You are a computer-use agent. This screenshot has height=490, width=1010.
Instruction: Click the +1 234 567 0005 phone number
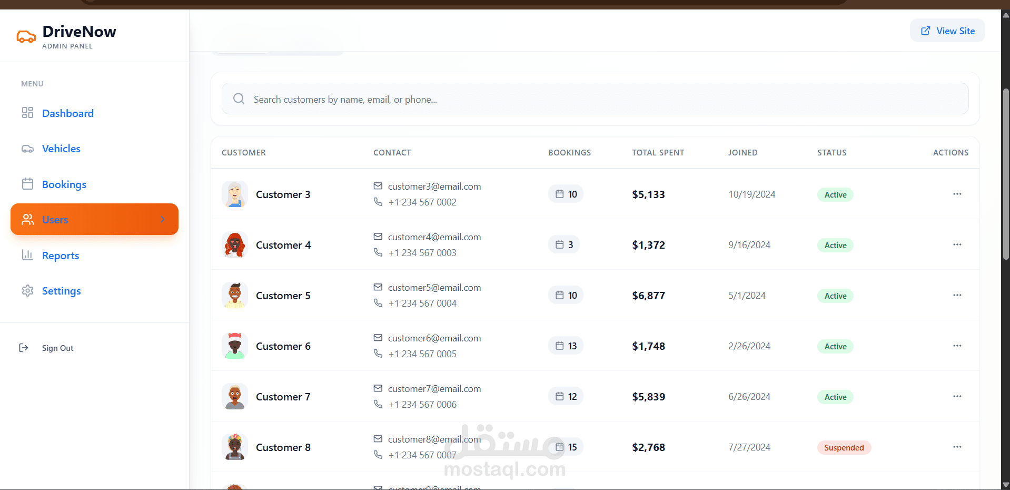422,354
